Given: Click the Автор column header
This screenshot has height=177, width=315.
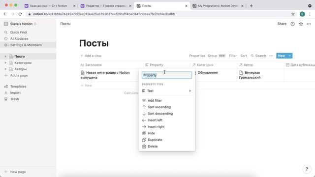Looking at the screenshot, I should click(x=260, y=65).
